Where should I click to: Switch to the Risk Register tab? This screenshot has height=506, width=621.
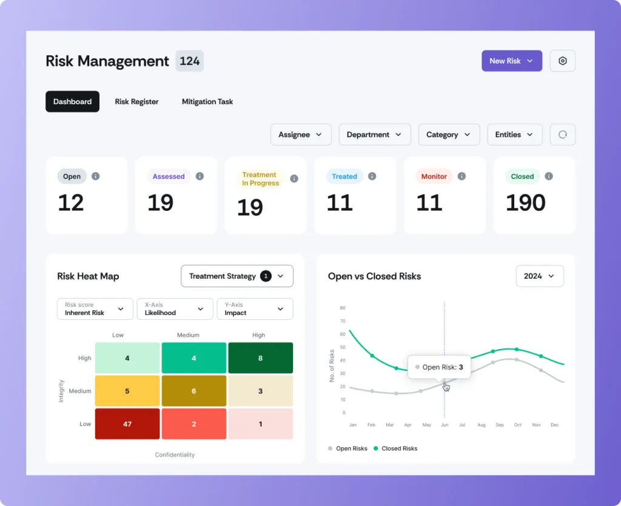(136, 101)
